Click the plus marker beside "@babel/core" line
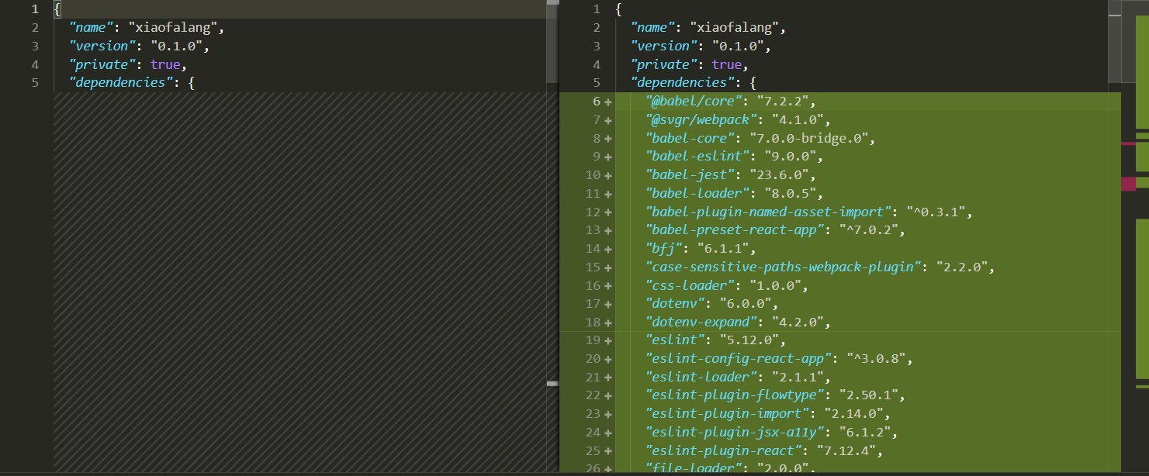This screenshot has height=476, width=1149. (x=607, y=101)
